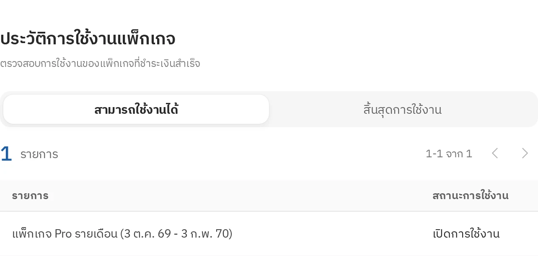Click the empty middle area of the package row
Image resolution: width=538 pixels, height=256 pixels.
[331, 233]
